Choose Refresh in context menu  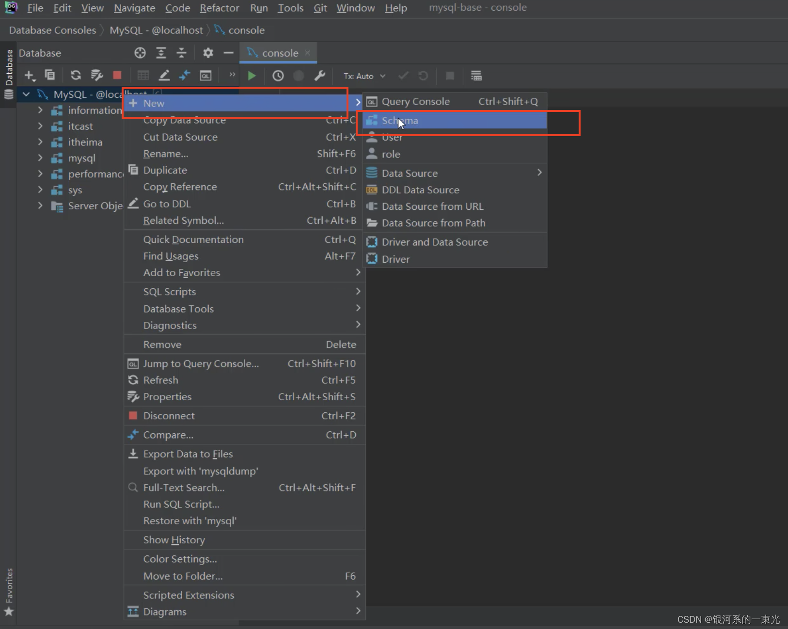click(x=245, y=380)
